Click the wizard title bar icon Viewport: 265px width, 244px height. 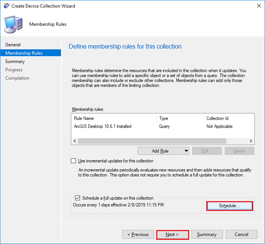(6, 6)
